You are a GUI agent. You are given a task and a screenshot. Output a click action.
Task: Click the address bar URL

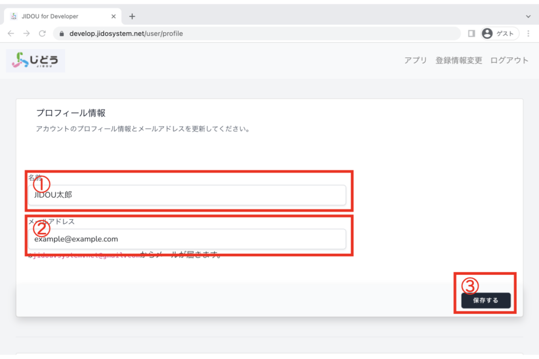(126, 34)
